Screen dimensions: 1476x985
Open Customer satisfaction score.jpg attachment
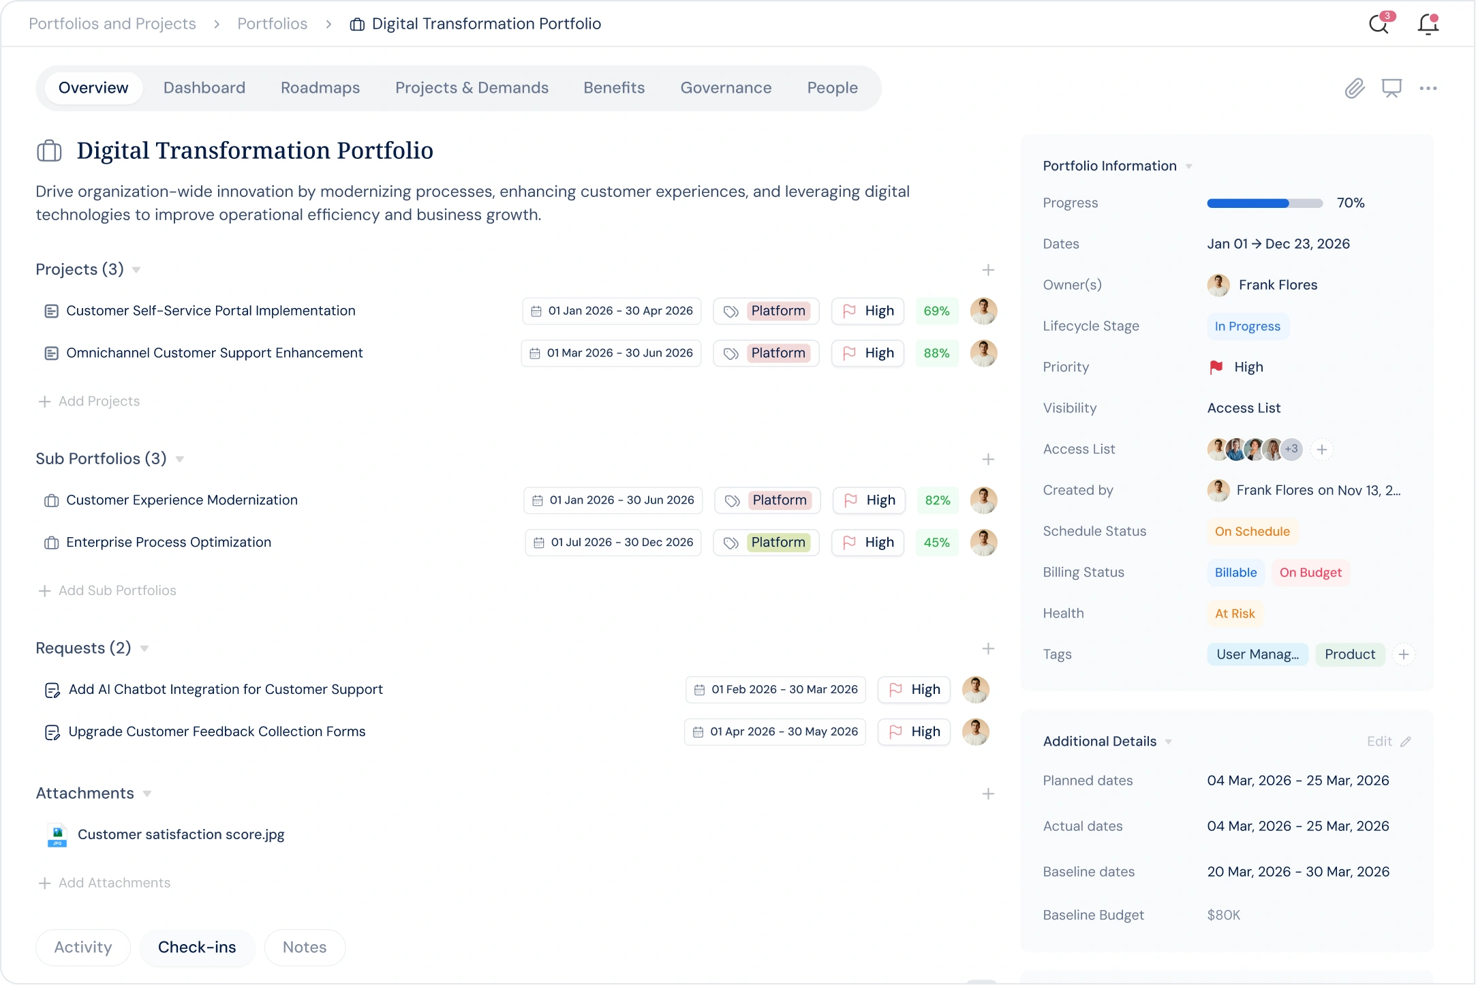point(181,835)
